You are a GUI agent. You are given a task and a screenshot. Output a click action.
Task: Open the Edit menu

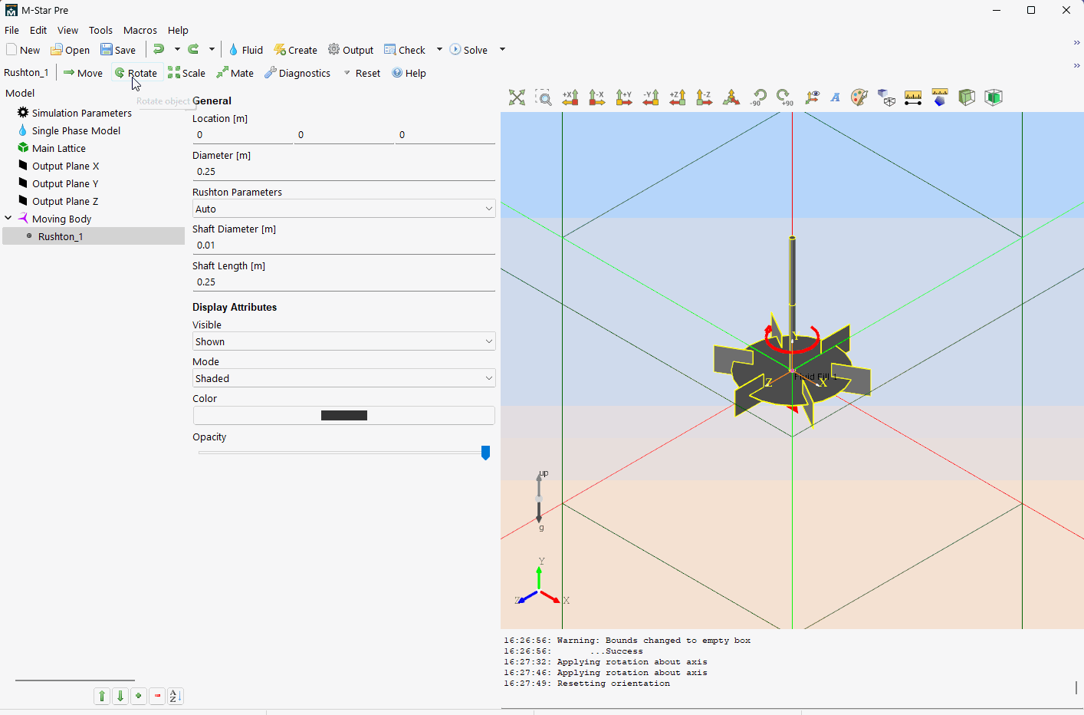click(38, 30)
